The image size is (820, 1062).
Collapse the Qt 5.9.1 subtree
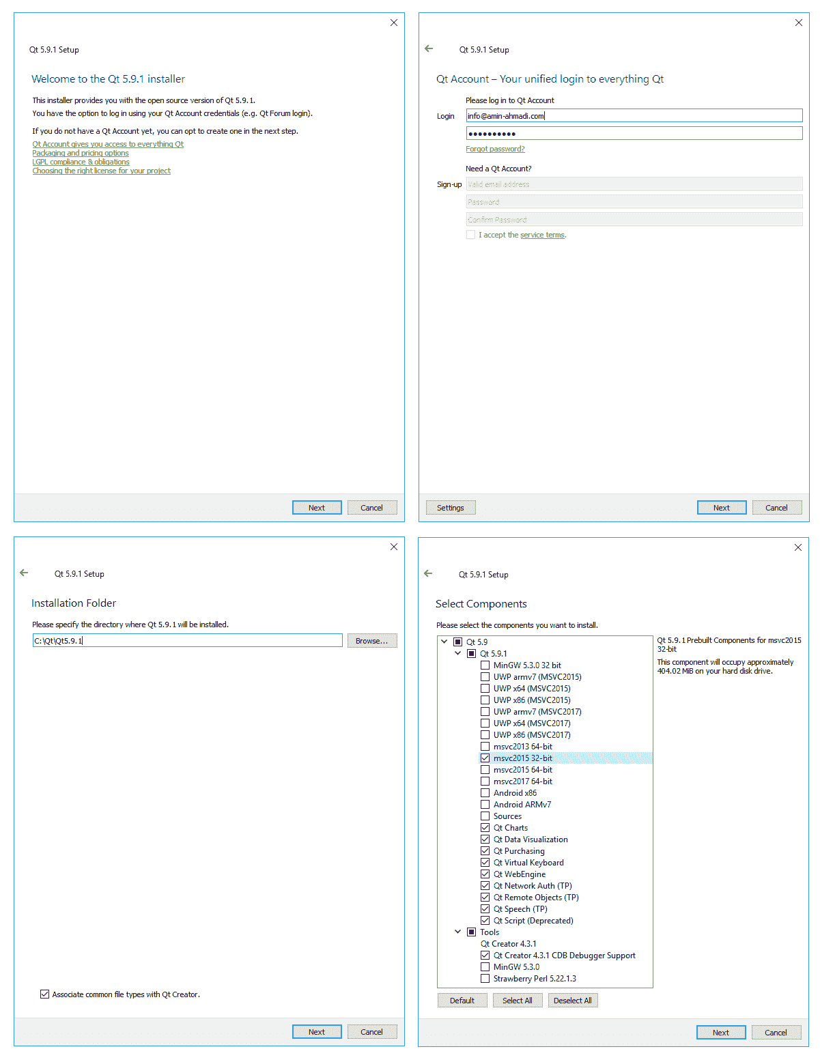[458, 653]
